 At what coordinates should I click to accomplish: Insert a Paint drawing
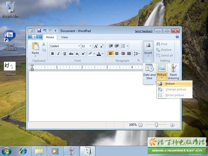click(173, 72)
